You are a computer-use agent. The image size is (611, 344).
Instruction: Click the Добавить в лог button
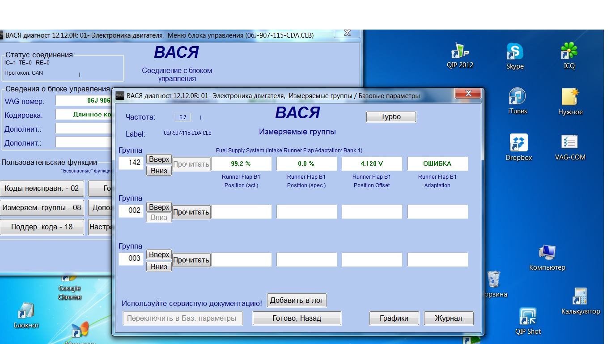(297, 300)
